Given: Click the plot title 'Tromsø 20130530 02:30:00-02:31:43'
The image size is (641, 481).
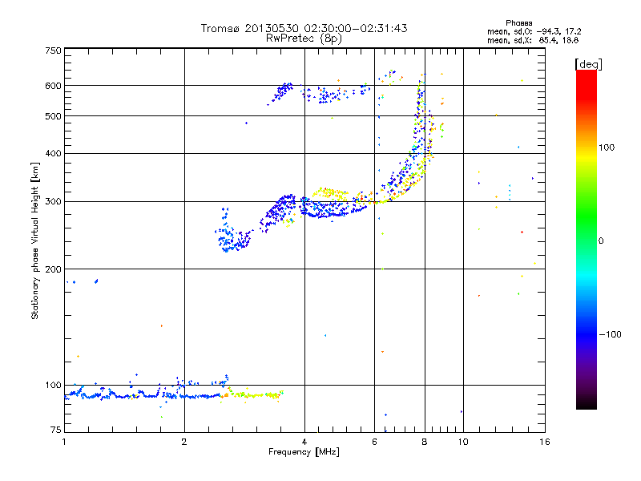Looking at the screenshot, I should [x=304, y=28].
